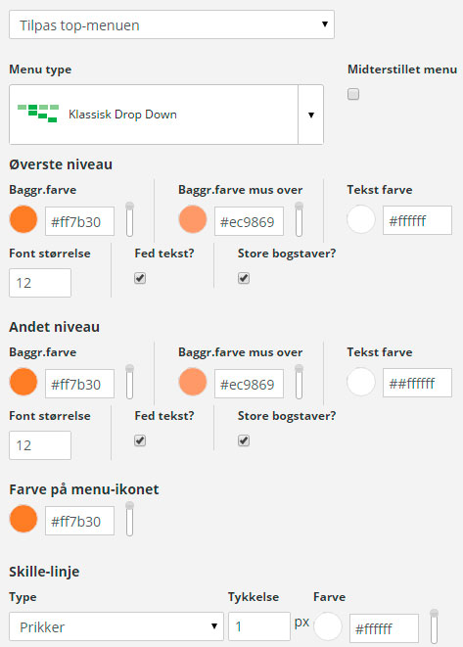The width and height of the screenshot is (463, 647).
Task: Open the Andet niveau Baggr.farve orange swatch
Action: point(23,382)
